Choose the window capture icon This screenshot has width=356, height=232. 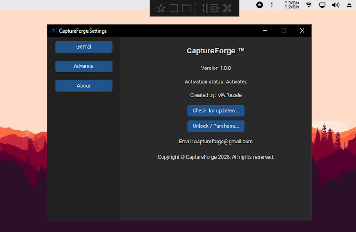186,8
